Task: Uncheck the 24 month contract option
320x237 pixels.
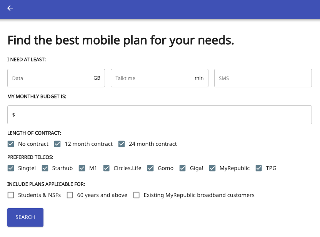Action: 122,144
